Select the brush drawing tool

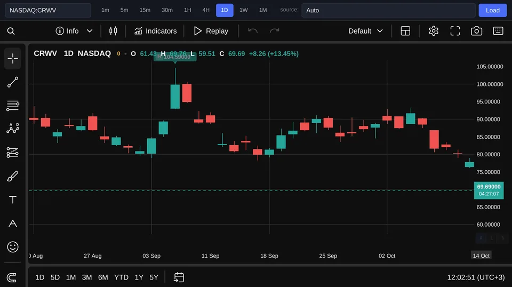pyautogui.click(x=13, y=177)
